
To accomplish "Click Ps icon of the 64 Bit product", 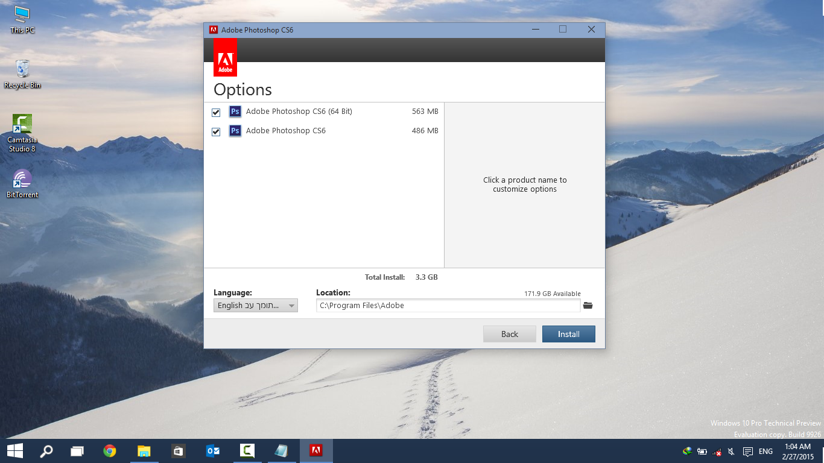I will (235, 112).
